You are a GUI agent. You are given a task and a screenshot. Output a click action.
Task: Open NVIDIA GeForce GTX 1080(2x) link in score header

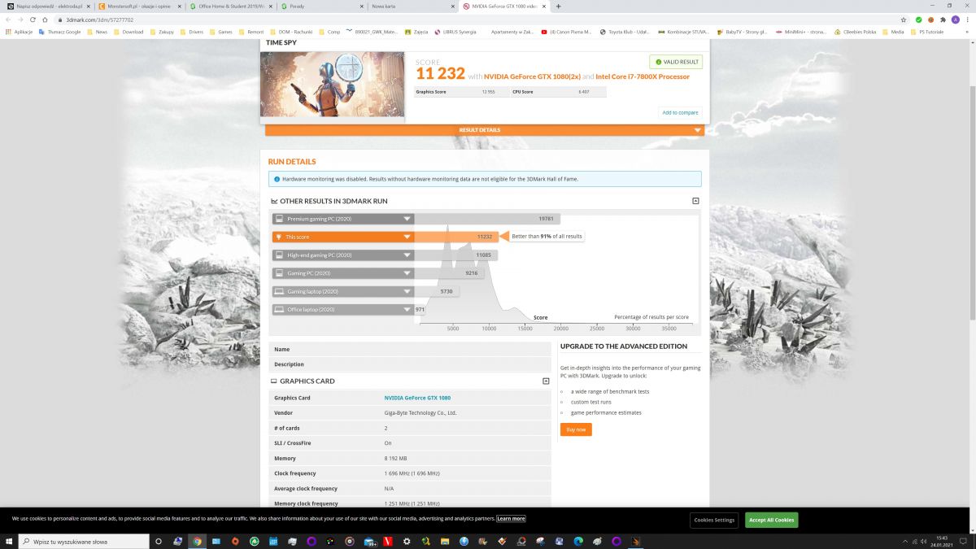pos(532,76)
